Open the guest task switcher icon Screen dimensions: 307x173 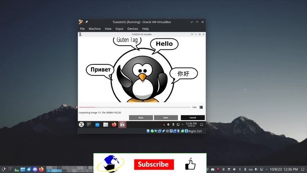(x=89, y=124)
